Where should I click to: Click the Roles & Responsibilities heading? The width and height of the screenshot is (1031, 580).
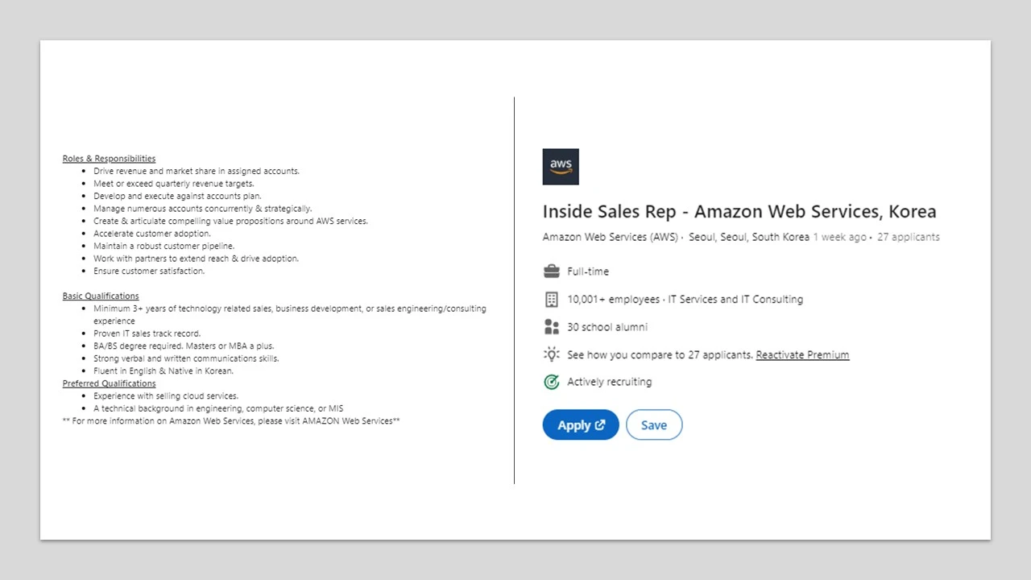tap(109, 159)
